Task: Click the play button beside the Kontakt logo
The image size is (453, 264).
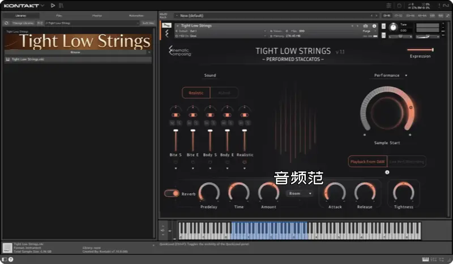Action: 53,6
